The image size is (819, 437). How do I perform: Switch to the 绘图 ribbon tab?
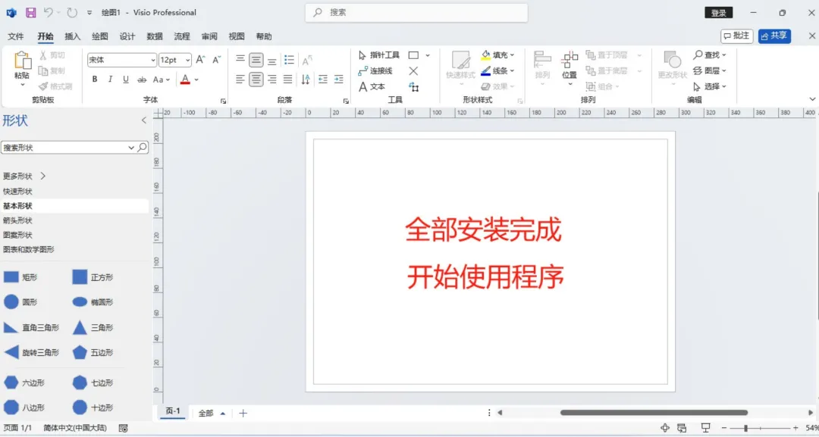(100, 36)
